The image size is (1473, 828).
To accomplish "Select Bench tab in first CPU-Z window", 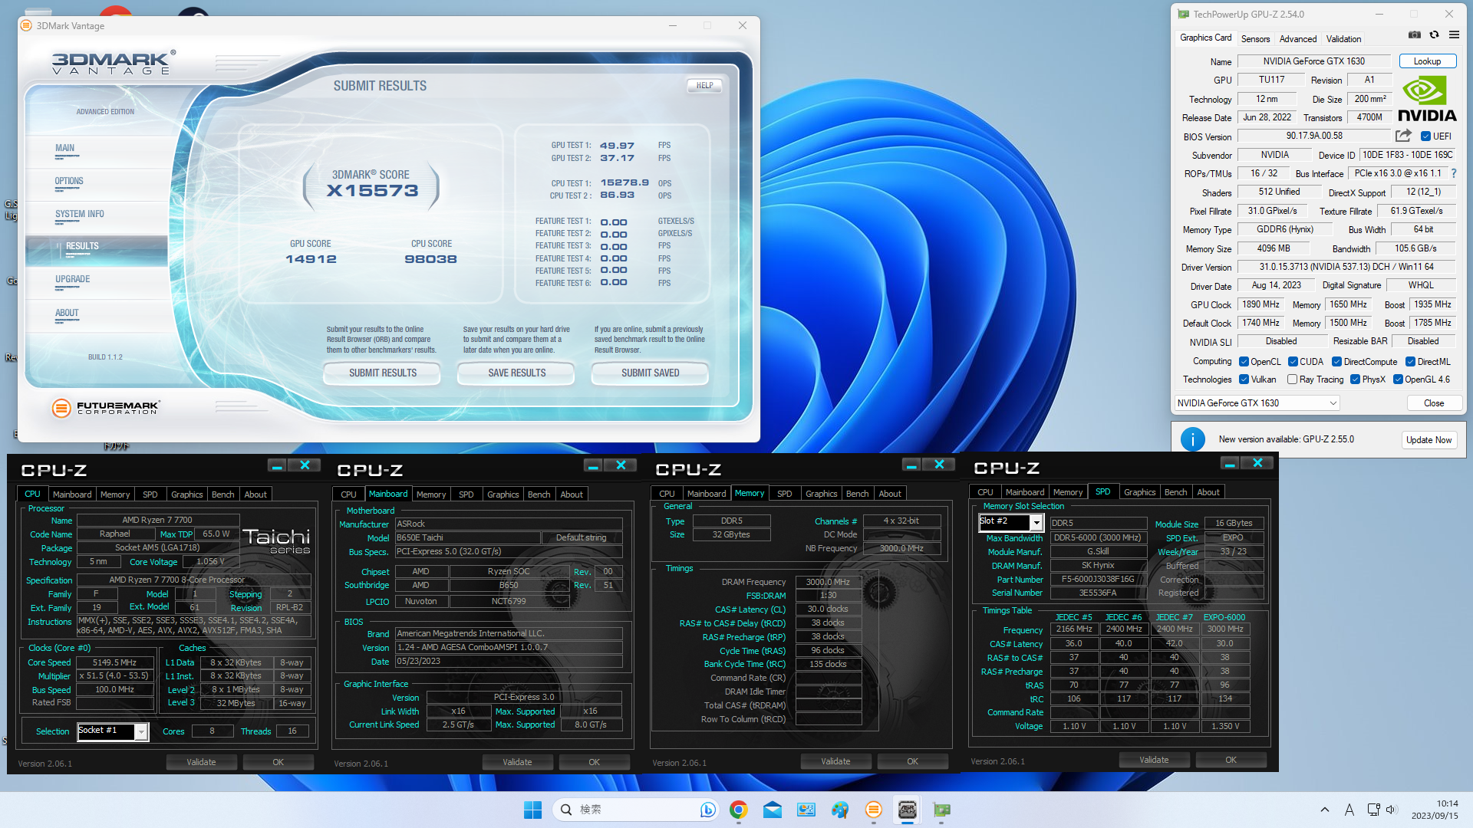I will coord(223,495).
